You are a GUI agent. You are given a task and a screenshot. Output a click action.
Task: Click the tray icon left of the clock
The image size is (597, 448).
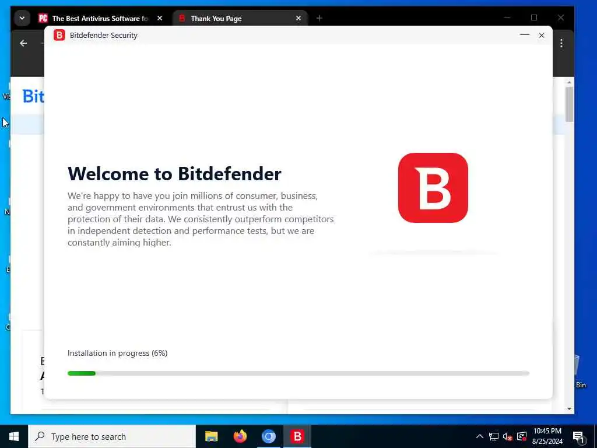[x=522, y=436]
